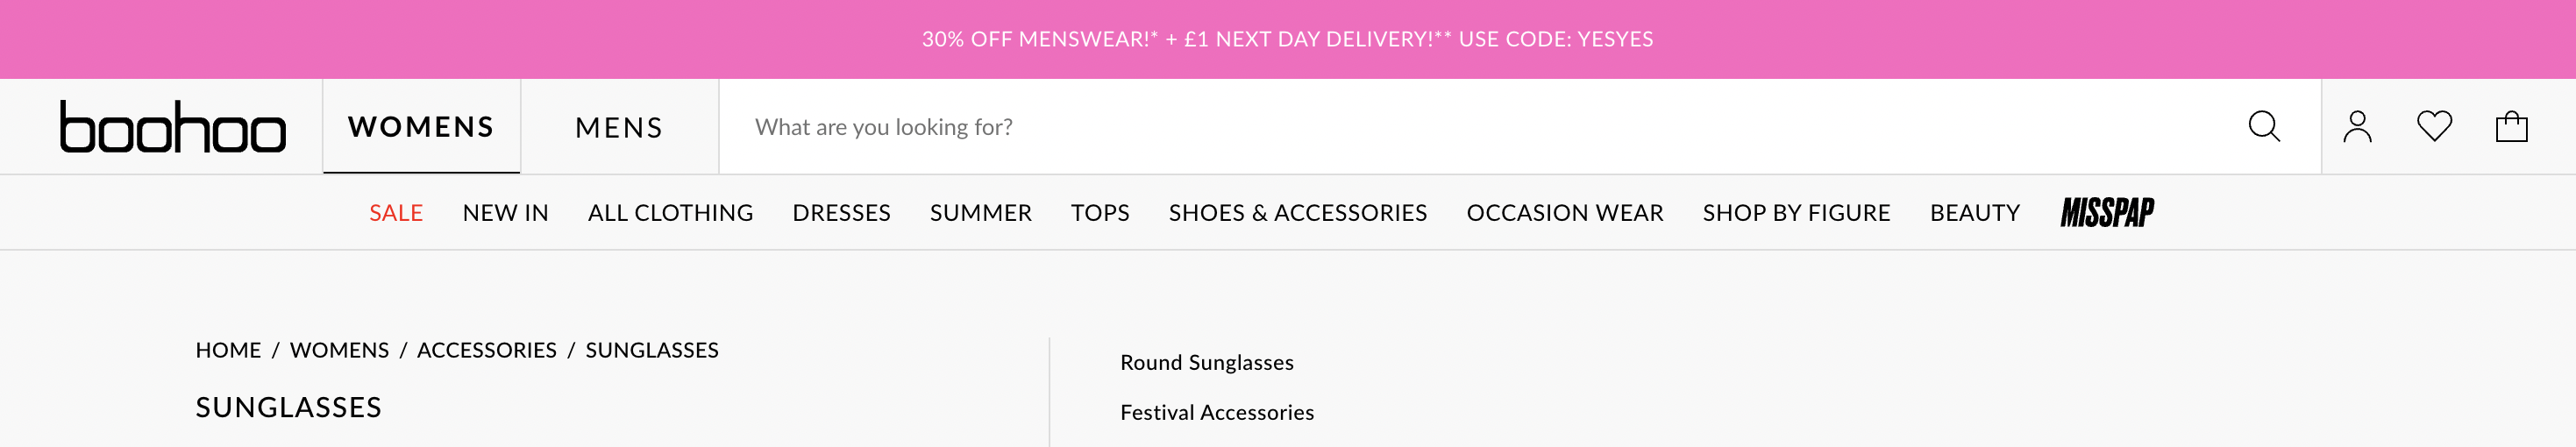
Task: Switch to the MENS tab
Action: pyautogui.click(x=619, y=128)
